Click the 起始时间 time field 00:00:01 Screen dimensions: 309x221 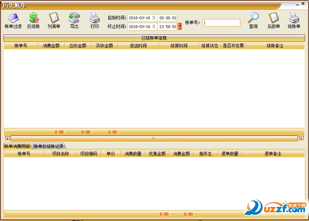[x=167, y=18]
